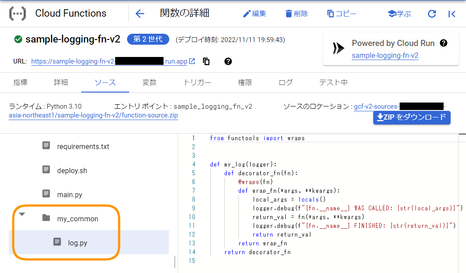Click the 編集 pencil icon

(x=247, y=14)
